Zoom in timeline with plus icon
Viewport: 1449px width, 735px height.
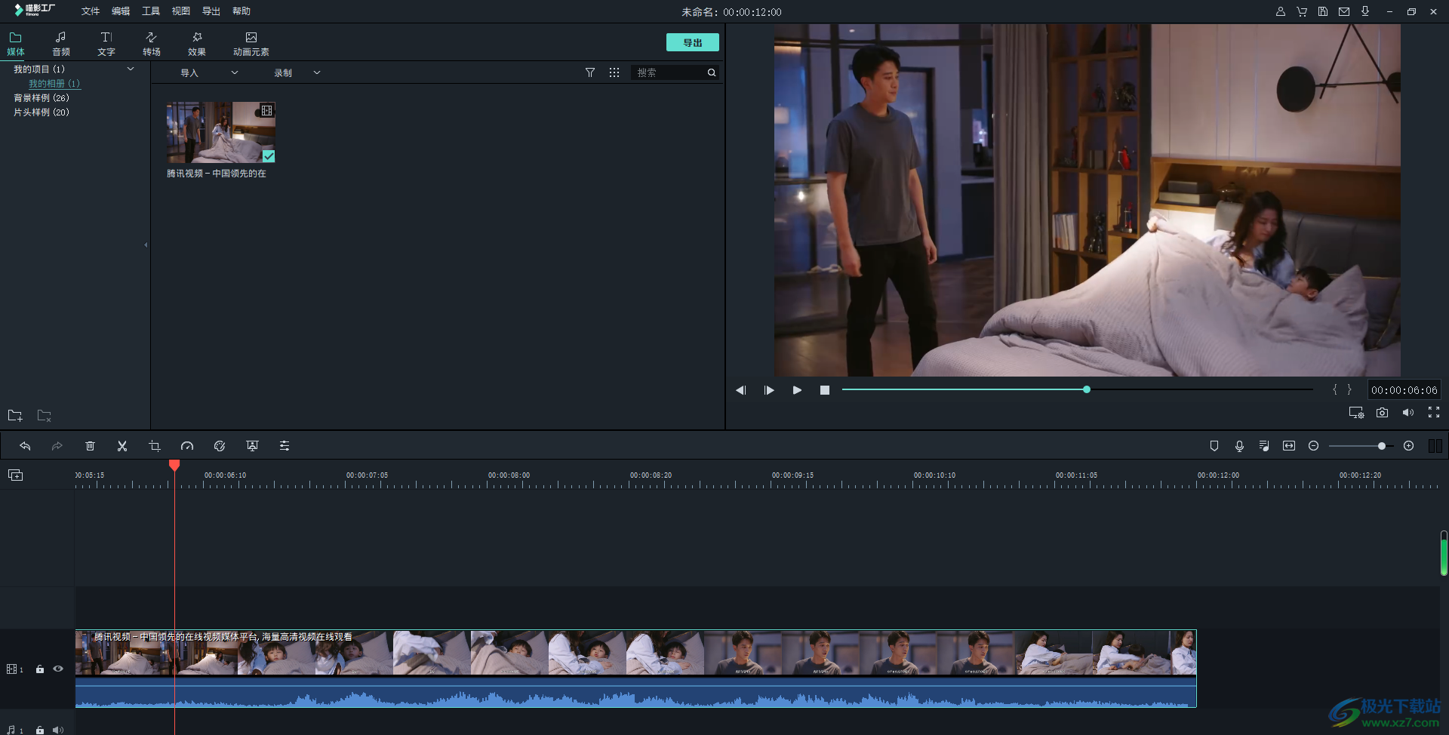click(1408, 446)
